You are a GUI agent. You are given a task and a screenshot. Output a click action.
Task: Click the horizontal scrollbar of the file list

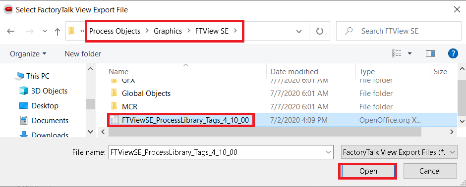click(x=265, y=132)
